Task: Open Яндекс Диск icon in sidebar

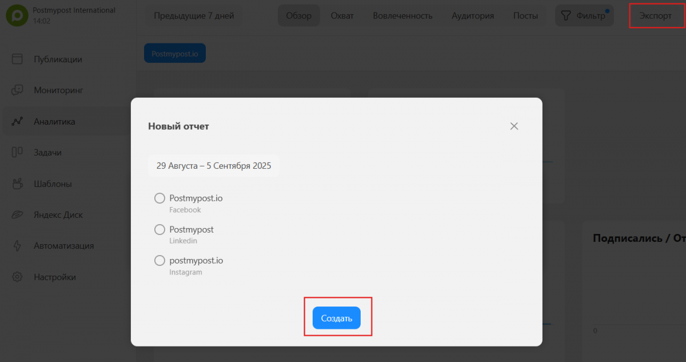Action: [17, 215]
